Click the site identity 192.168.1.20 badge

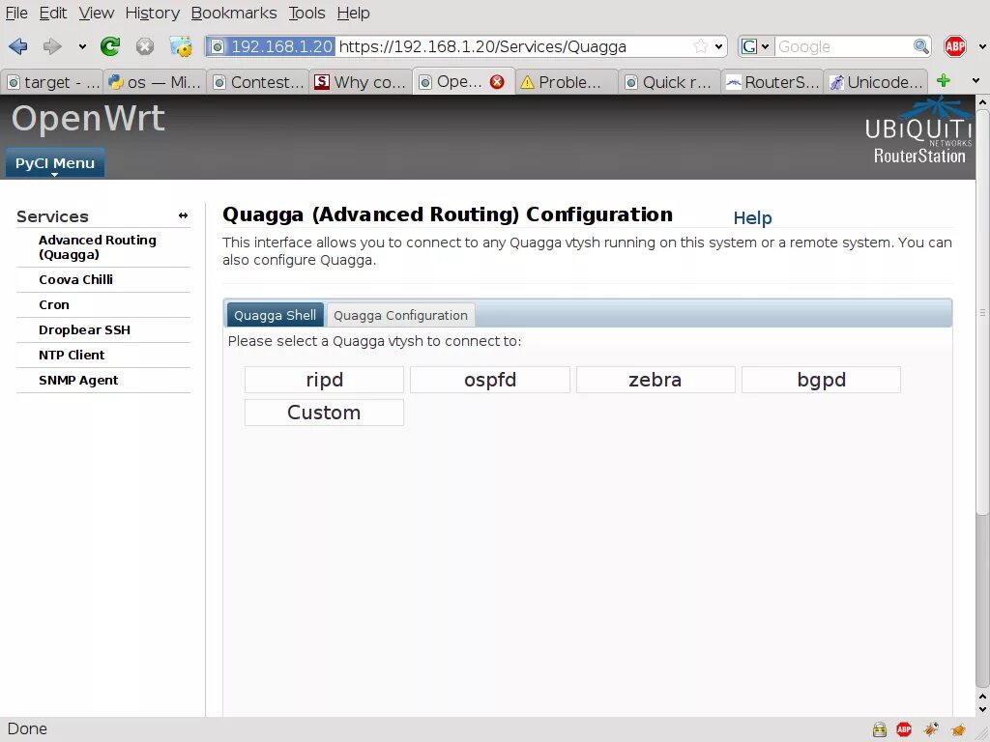[x=272, y=46]
